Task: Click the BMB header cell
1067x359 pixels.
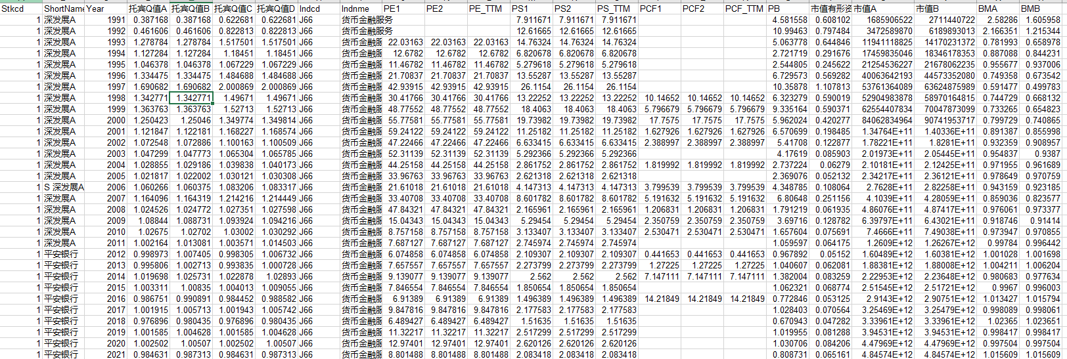Action: coord(1041,9)
